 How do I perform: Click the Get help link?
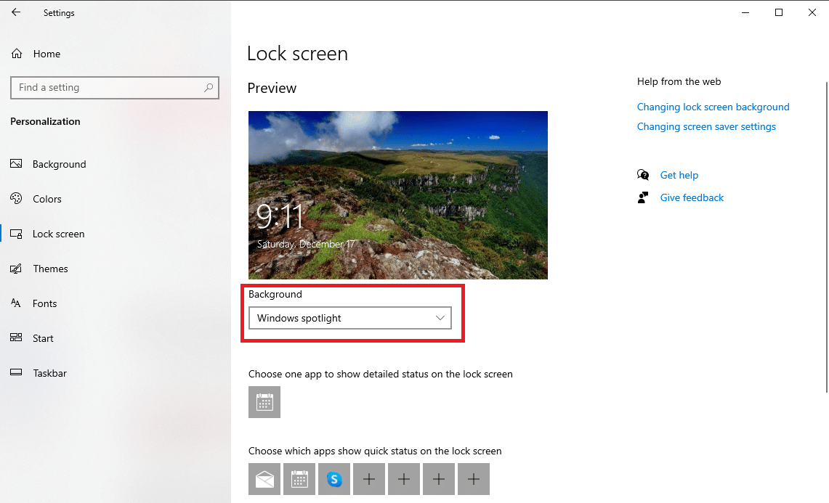click(x=679, y=175)
